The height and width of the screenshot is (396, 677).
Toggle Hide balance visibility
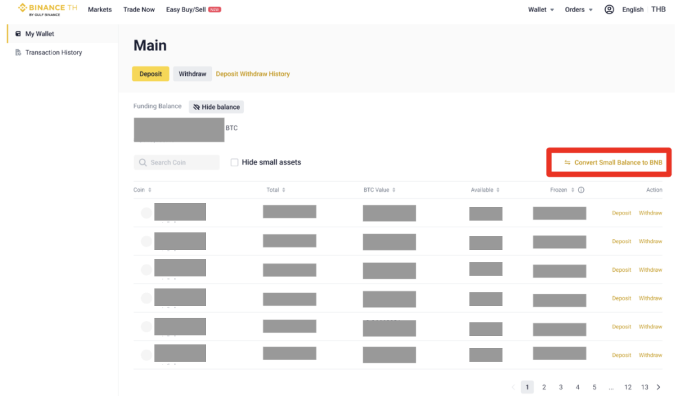pyautogui.click(x=216, y=107)
